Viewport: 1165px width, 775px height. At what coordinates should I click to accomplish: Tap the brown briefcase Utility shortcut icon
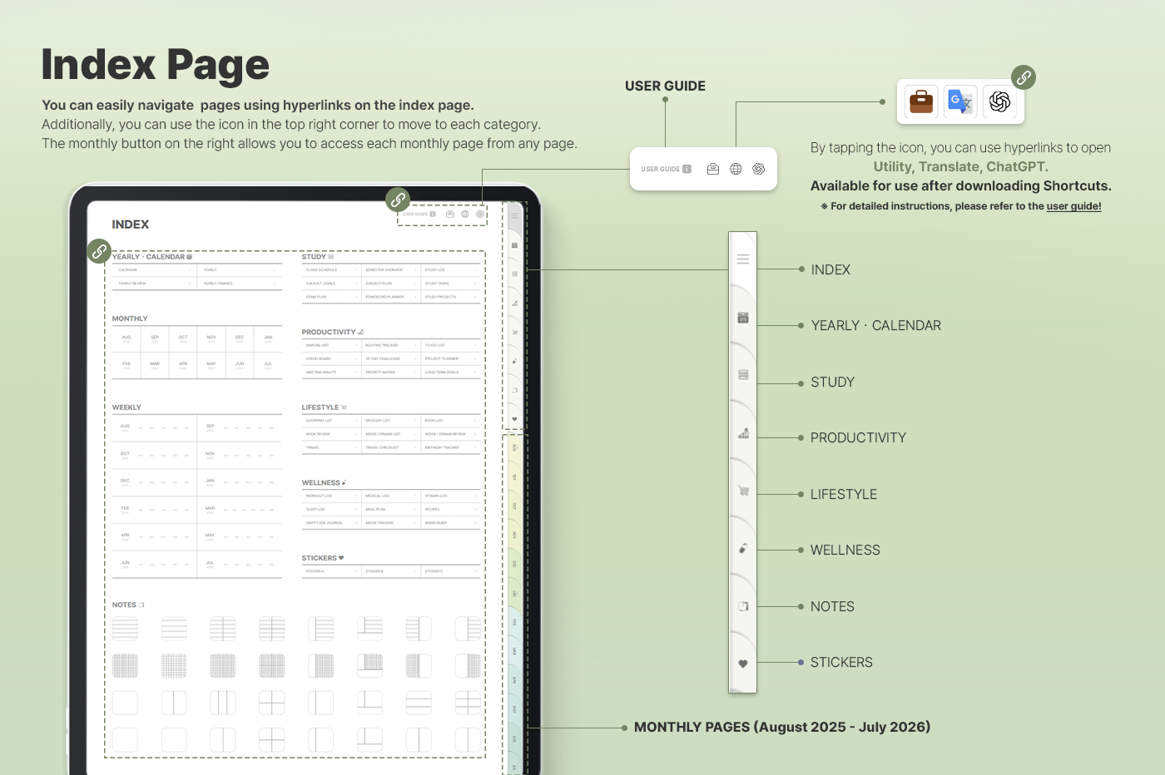(x=921, y=101)
